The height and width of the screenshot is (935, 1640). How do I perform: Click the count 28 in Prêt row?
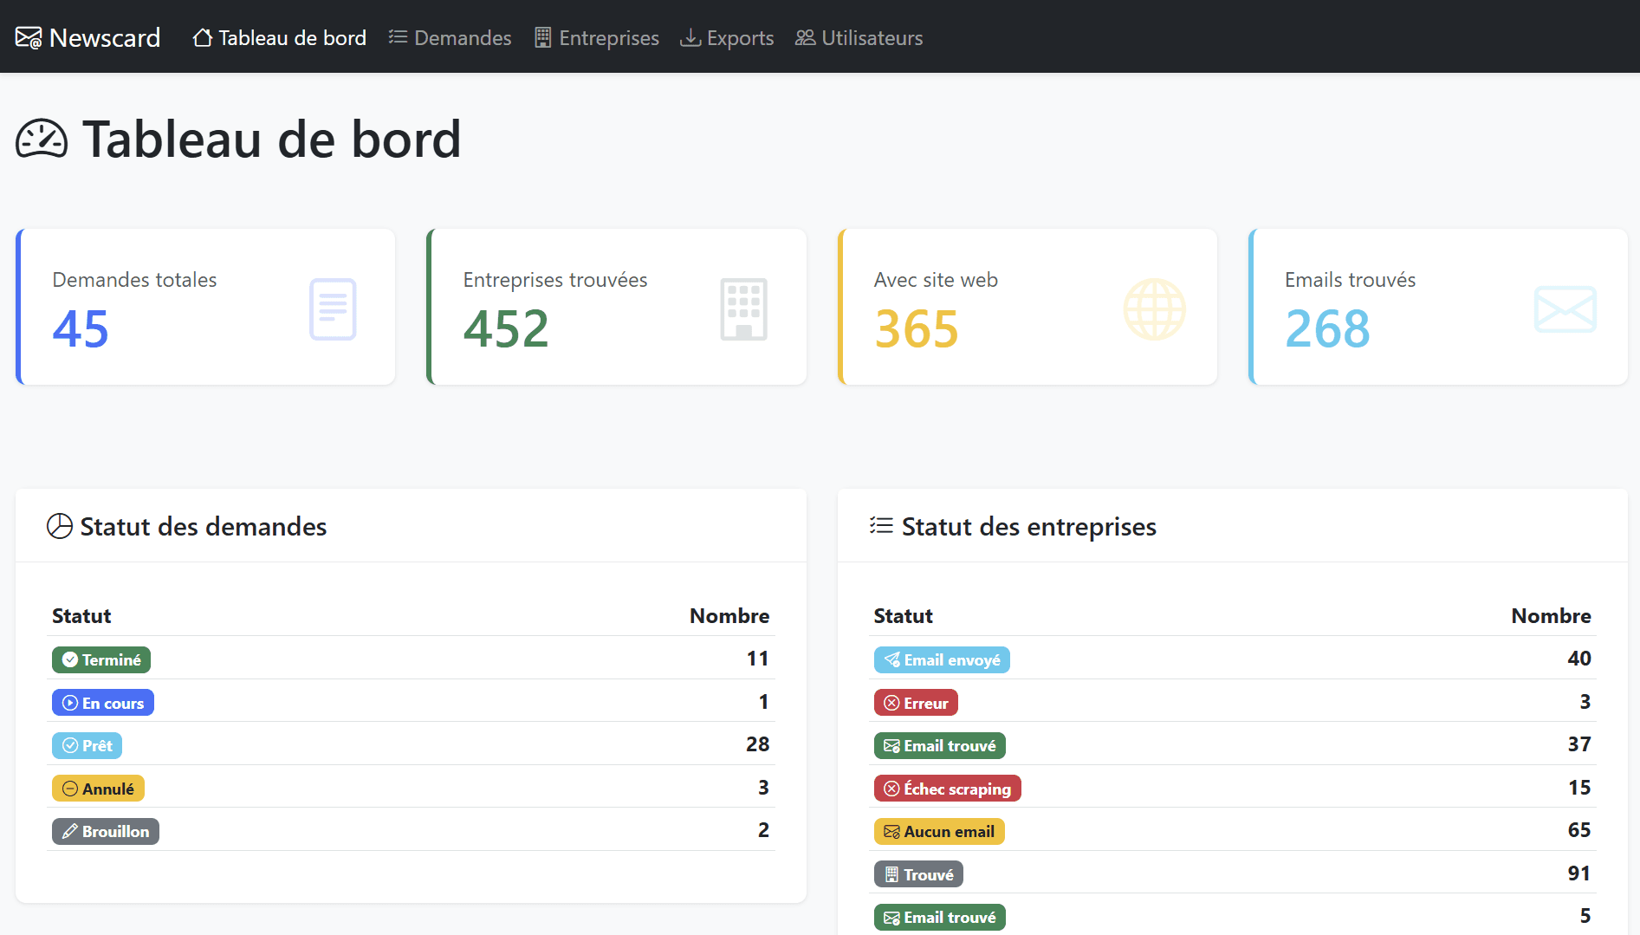757,744
